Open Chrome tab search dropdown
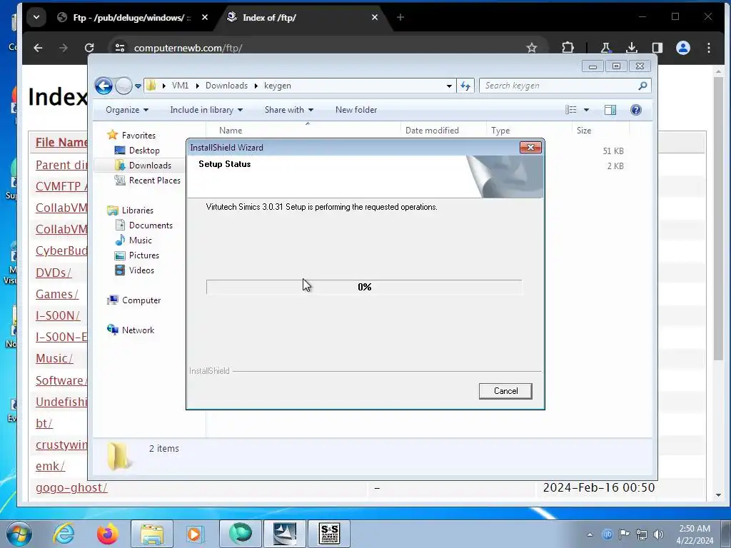This screenshot has width=731, height=548. pos(36,17)
